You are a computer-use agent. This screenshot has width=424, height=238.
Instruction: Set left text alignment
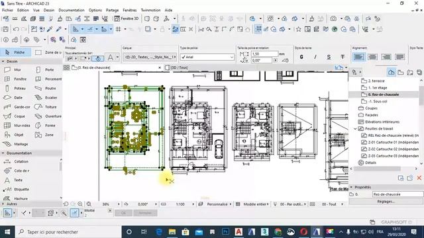[359, 57]
